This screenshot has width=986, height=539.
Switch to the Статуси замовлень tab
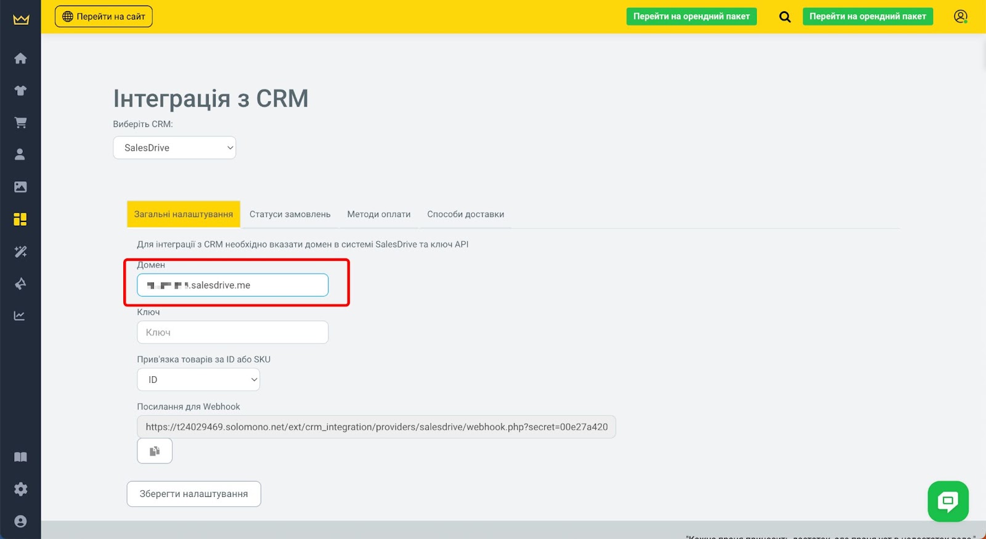290,215
